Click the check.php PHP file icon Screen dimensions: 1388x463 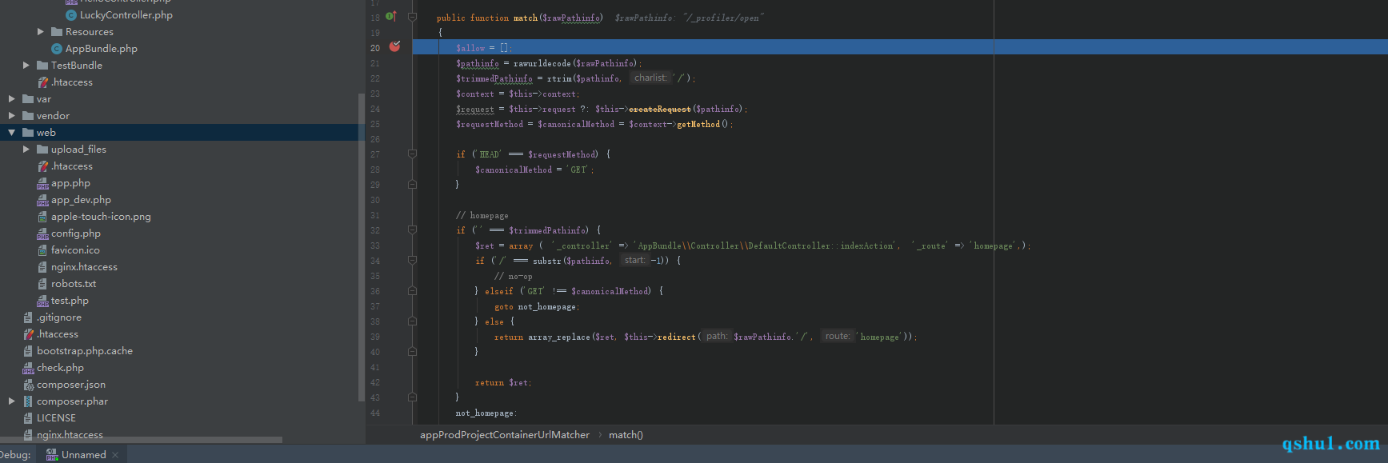pos(28,368)
